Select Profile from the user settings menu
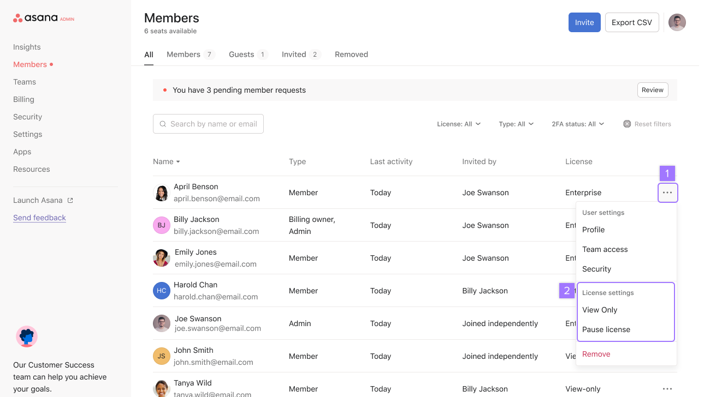Screen dimensions: 710x397 click(593, 230)
